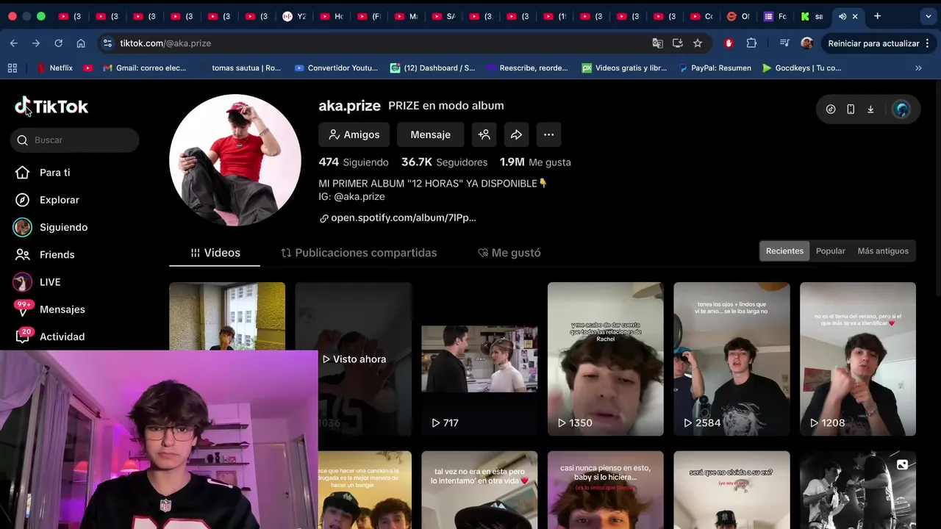Expand the tab search chevron

pyautogui.click(x=928, y=16)
